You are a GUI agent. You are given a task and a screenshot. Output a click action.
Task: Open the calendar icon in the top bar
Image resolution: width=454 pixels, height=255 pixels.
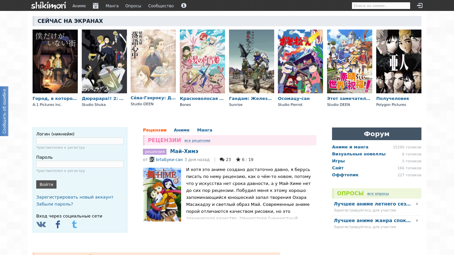tap(96, 6)
